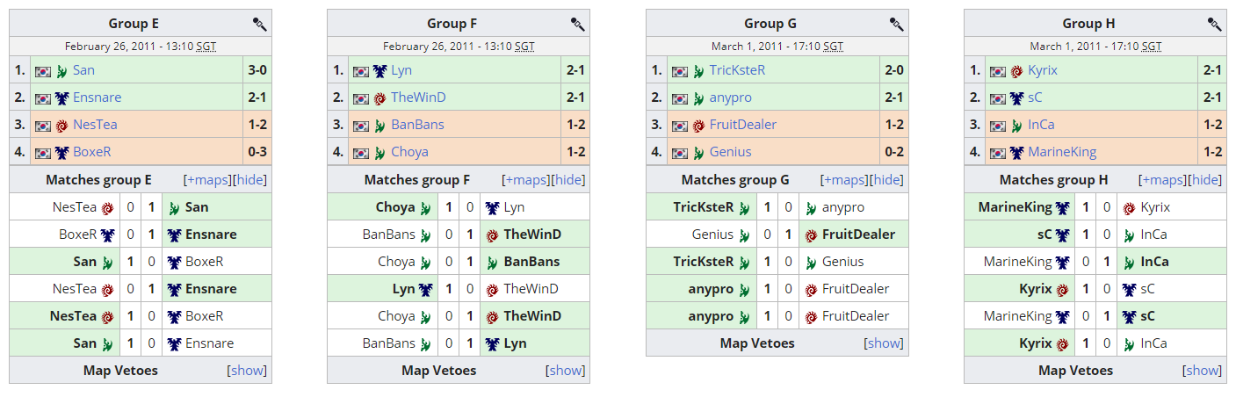The image size is (1236, 397).
Task: Open the TricKsteR player link in standings
Action: coord(737,71)
